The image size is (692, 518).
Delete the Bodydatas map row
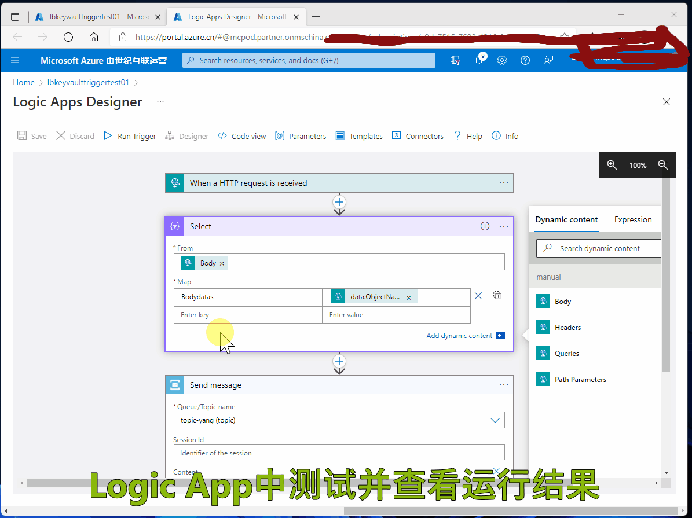click(x=478, y=296)
